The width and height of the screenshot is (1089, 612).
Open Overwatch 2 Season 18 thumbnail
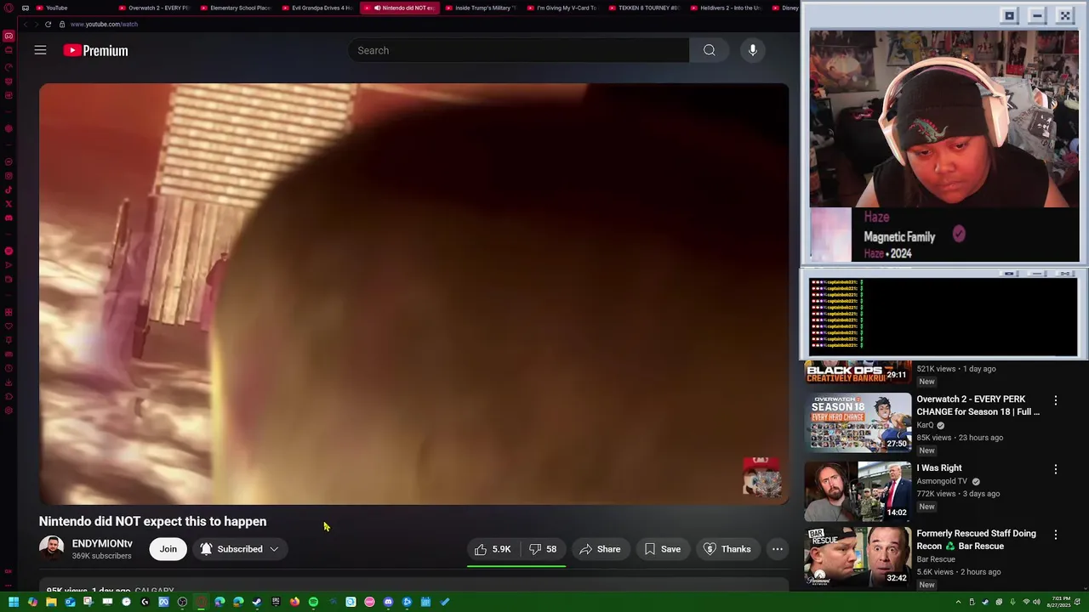[858, 422]
